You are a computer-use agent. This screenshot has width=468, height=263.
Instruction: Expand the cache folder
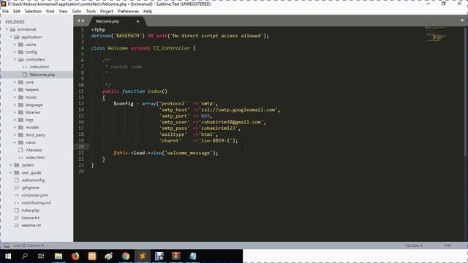coord(15,45)
